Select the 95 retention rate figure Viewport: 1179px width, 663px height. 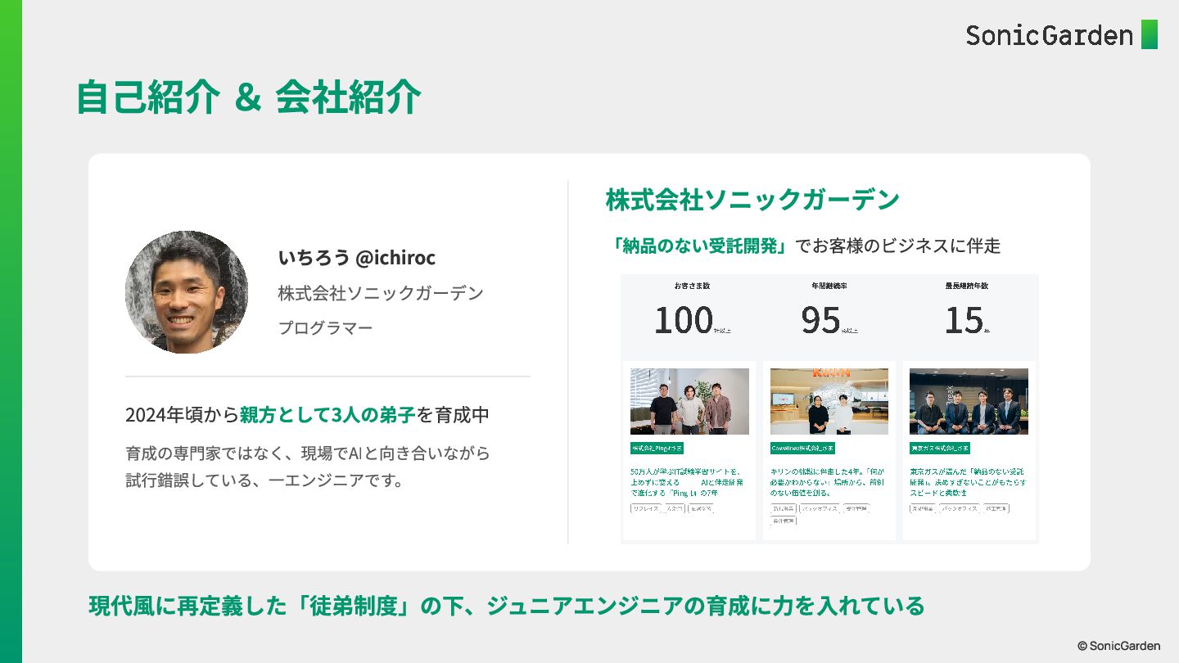coord(821,320)
